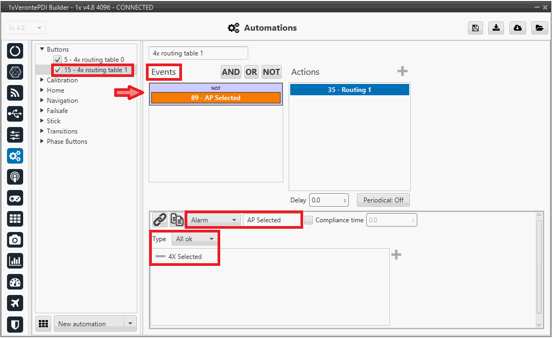Image resolution: width=553 pixels, height=338 pixels.
Task: Open the RSS-style signal sidebar icon
Action: click(15, 93)
